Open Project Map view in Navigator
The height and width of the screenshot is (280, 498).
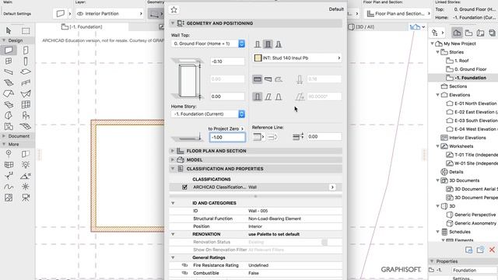457,33
